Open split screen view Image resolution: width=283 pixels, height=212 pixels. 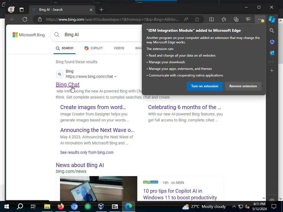click(211, 19)
